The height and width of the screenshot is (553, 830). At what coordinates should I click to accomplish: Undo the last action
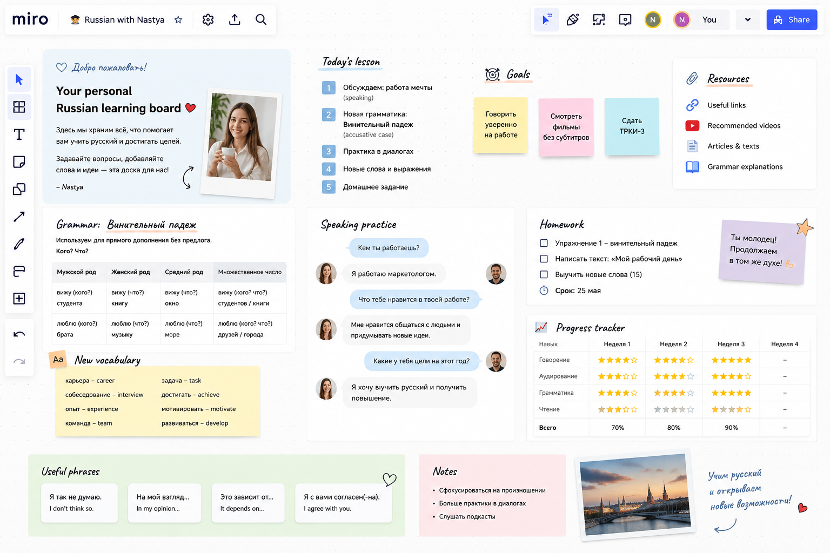(x=19, y=334)
